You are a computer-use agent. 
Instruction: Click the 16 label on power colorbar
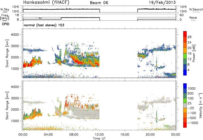(189, 54)
